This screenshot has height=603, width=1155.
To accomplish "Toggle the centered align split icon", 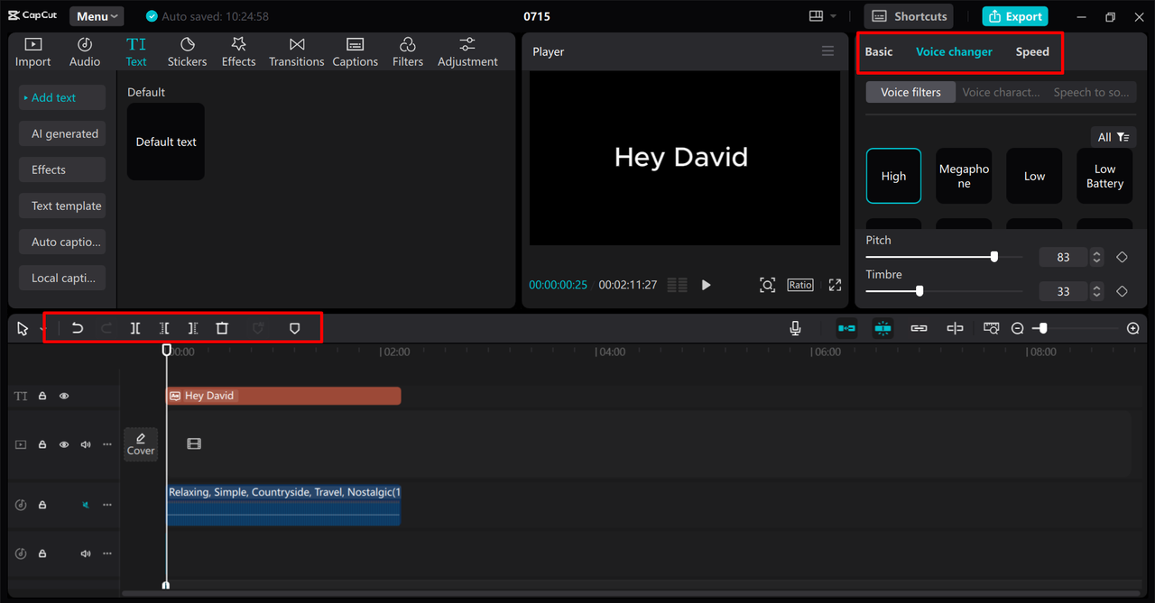I will click(x=955, y=329).
